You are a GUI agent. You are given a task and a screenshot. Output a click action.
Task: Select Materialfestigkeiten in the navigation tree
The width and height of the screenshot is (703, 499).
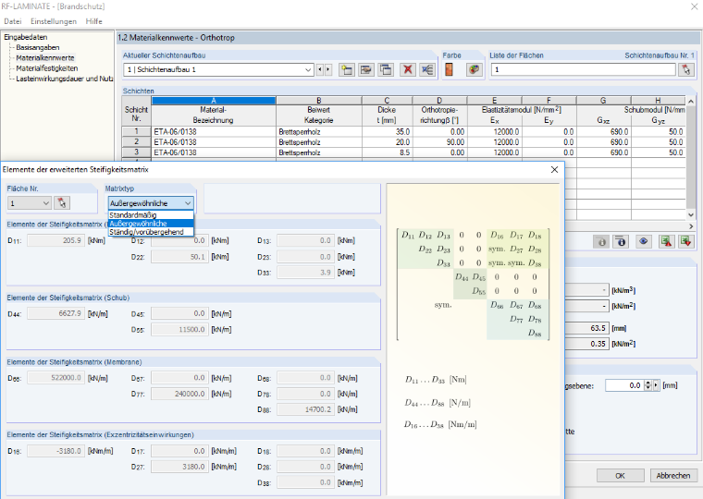(x=46, y=68)
